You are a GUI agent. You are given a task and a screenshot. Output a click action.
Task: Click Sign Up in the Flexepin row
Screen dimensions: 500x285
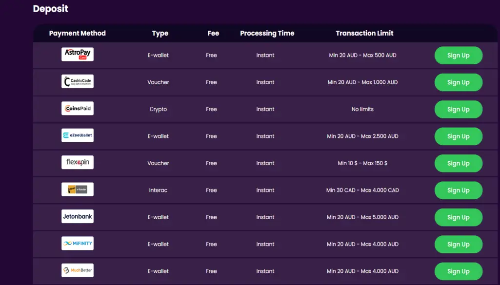point(458,164)
